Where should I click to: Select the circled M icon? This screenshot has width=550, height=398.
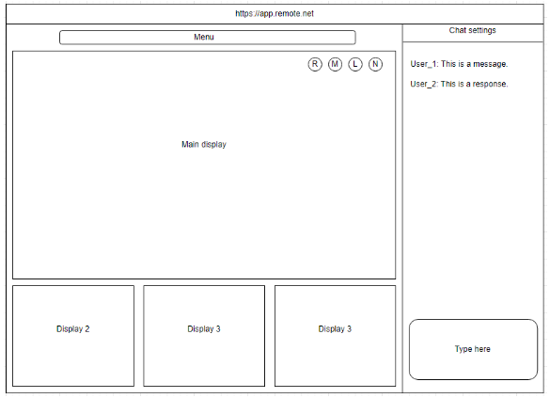(335, 64)
